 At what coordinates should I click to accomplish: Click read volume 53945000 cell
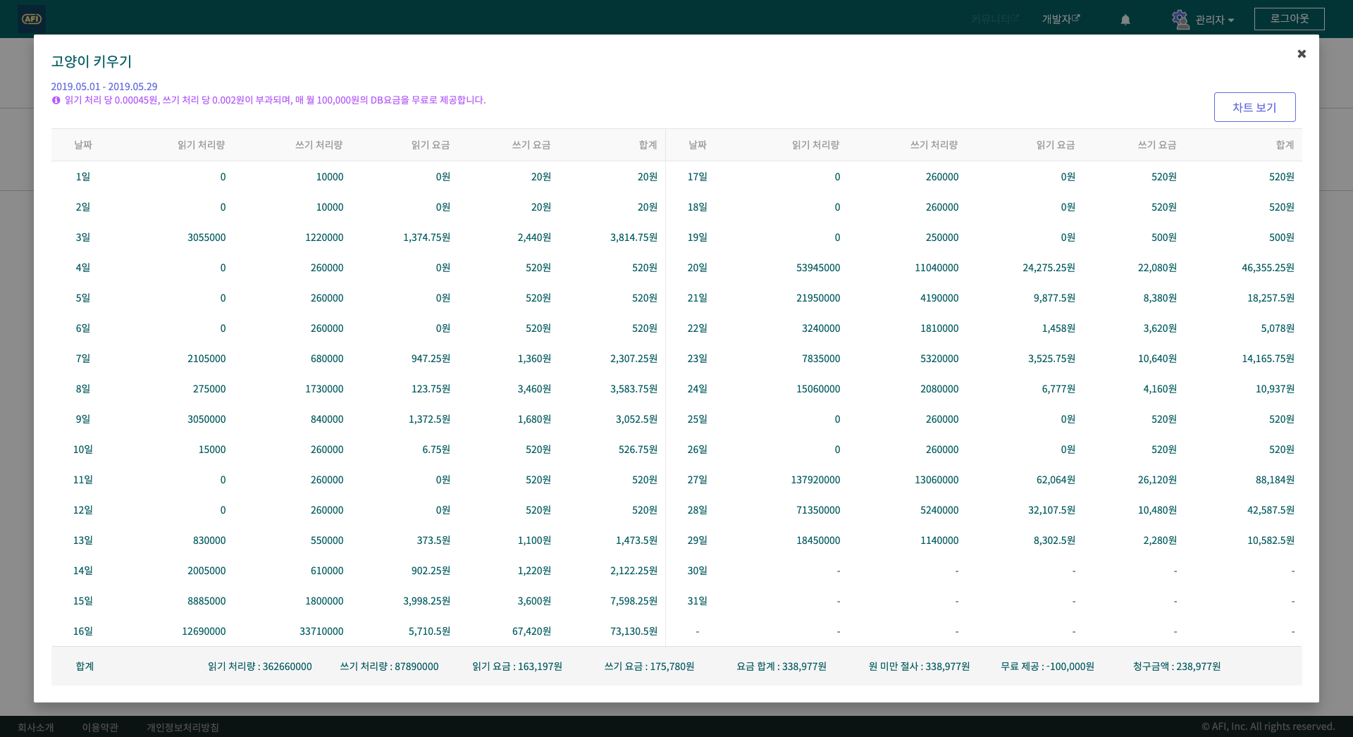(x=818, y=268)
